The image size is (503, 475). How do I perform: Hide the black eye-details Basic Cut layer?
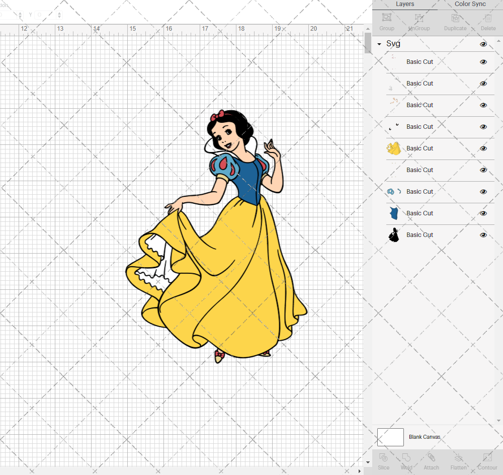(x=483, y=127)
